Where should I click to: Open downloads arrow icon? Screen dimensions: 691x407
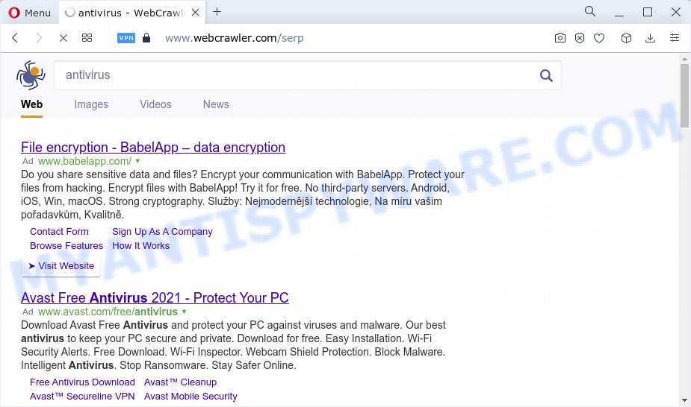click(x=650, y=38)
